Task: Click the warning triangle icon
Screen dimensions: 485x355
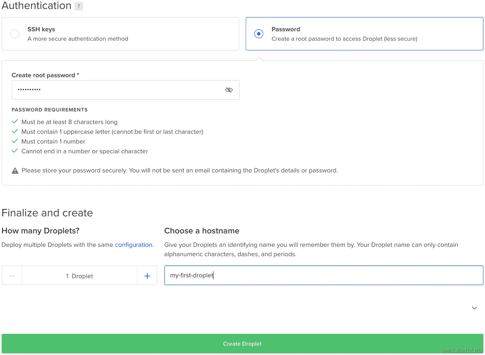Action: pos(15,171)
